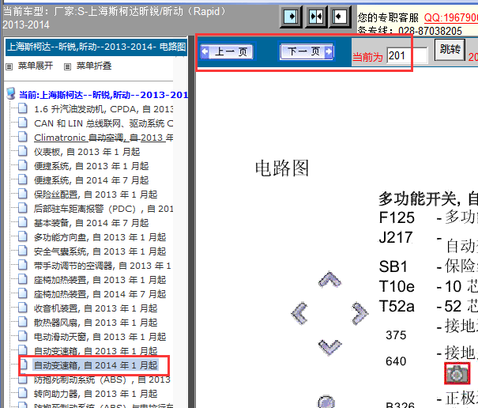Open 基本装备, 自 2014 年 7 月起

(91, 223)
